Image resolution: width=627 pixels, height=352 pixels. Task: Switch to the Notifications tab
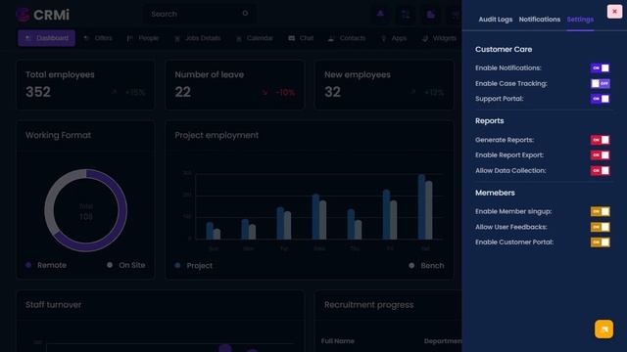pyautogui.click(x=540, y=20)
